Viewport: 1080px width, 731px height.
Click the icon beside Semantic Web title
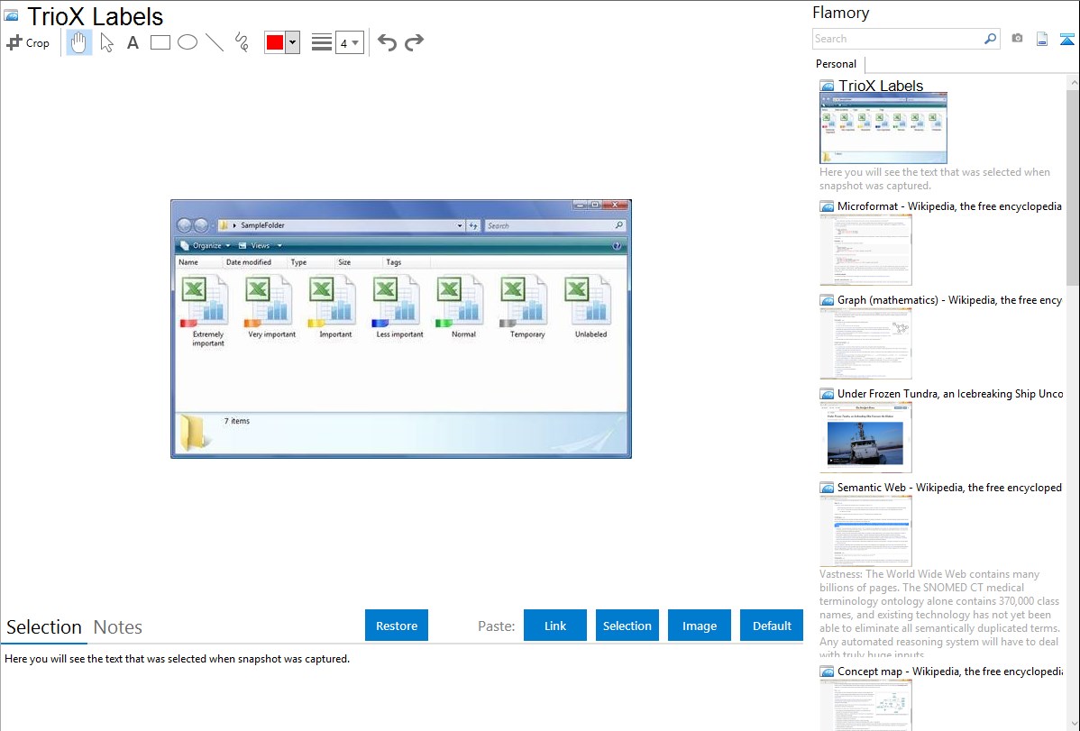click(828, 488)
